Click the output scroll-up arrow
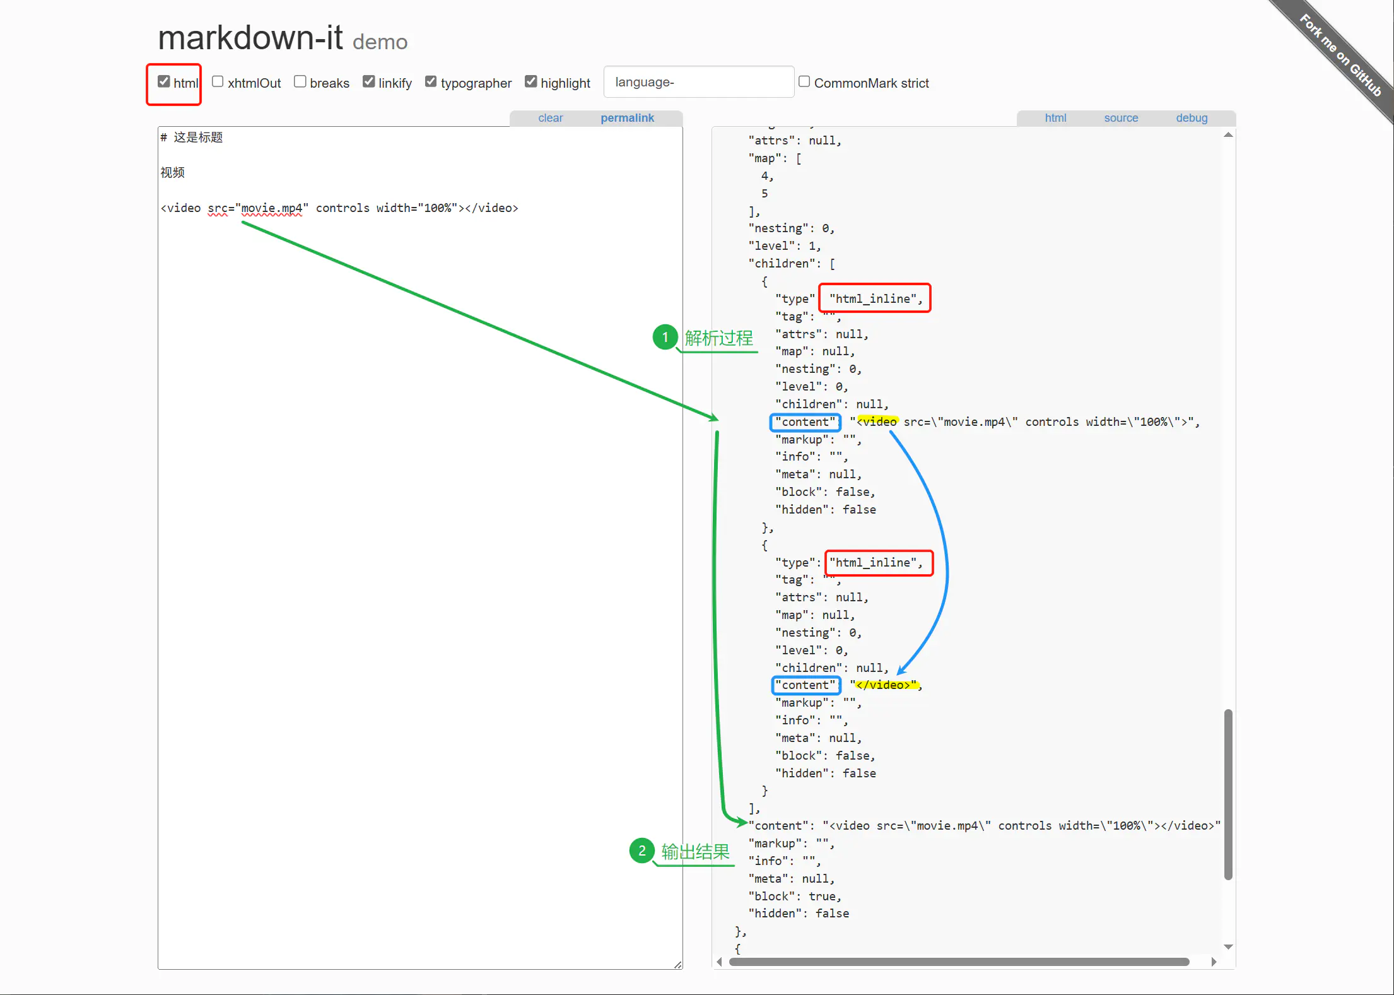Viewport: 1394px width, 995px height. pyautogui.click(x=1228, y=135)
